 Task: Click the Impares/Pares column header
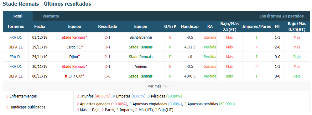257,27
